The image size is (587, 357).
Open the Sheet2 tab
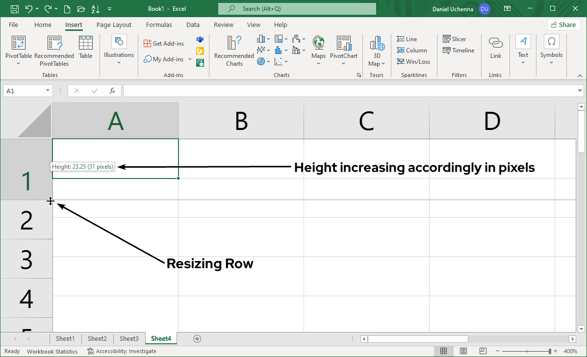coord(97,338)
